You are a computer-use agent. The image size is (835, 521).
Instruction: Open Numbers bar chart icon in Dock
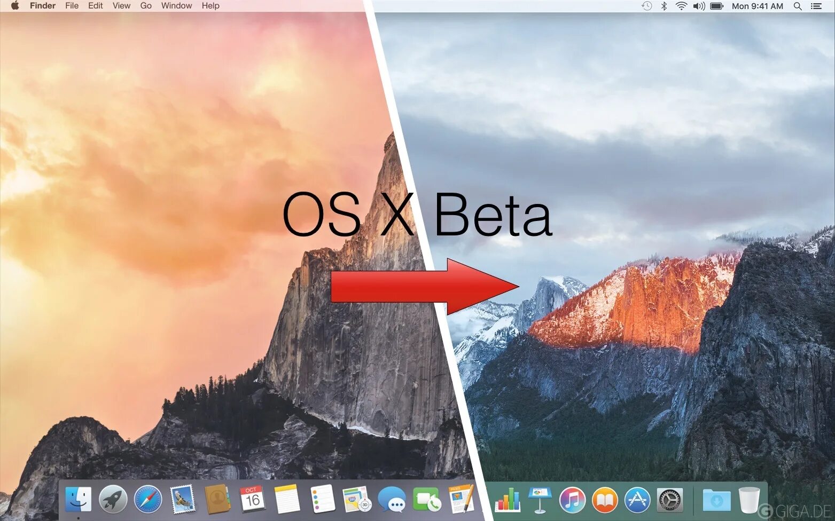click(x=507, y=500)
